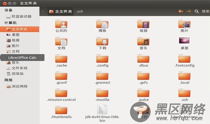The image size is (210, 124).
Task: Select 文档 in the sidebar
Action: [20, 51]
